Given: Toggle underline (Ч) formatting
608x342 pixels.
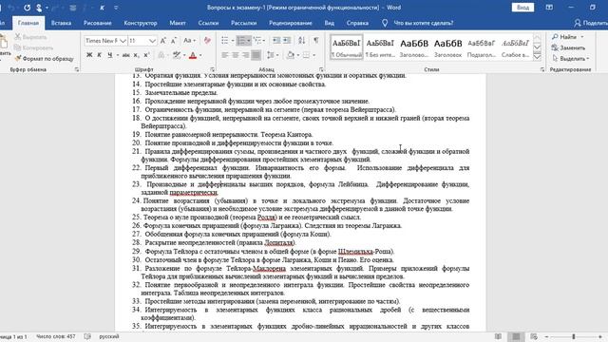Looking at the screenshot, I should pyautogui.click(x=110, y=55).
